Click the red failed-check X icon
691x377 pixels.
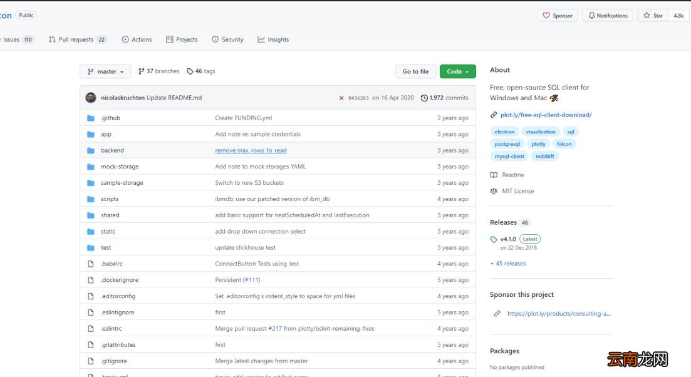341,98
